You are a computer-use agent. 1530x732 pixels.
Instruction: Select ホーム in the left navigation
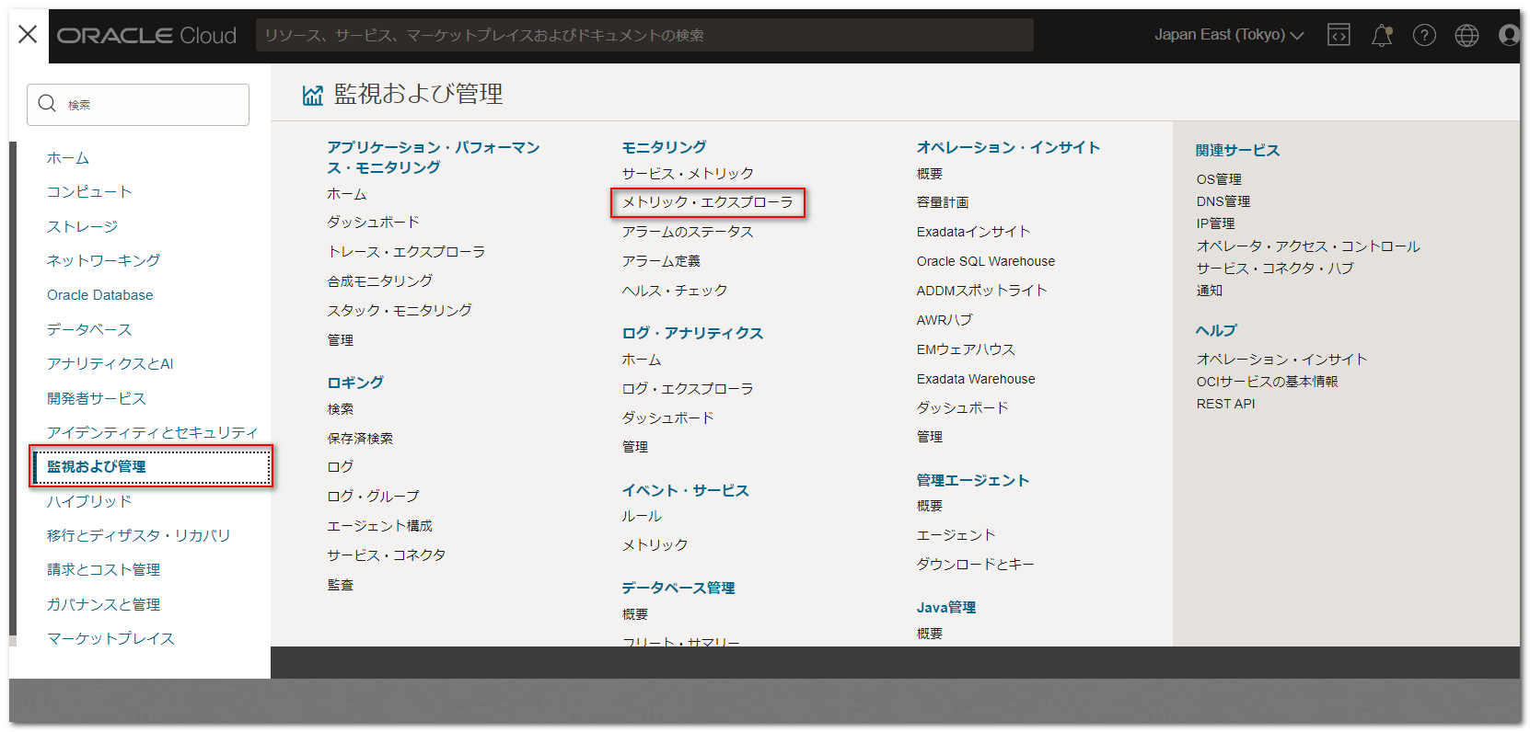[68, 158]
